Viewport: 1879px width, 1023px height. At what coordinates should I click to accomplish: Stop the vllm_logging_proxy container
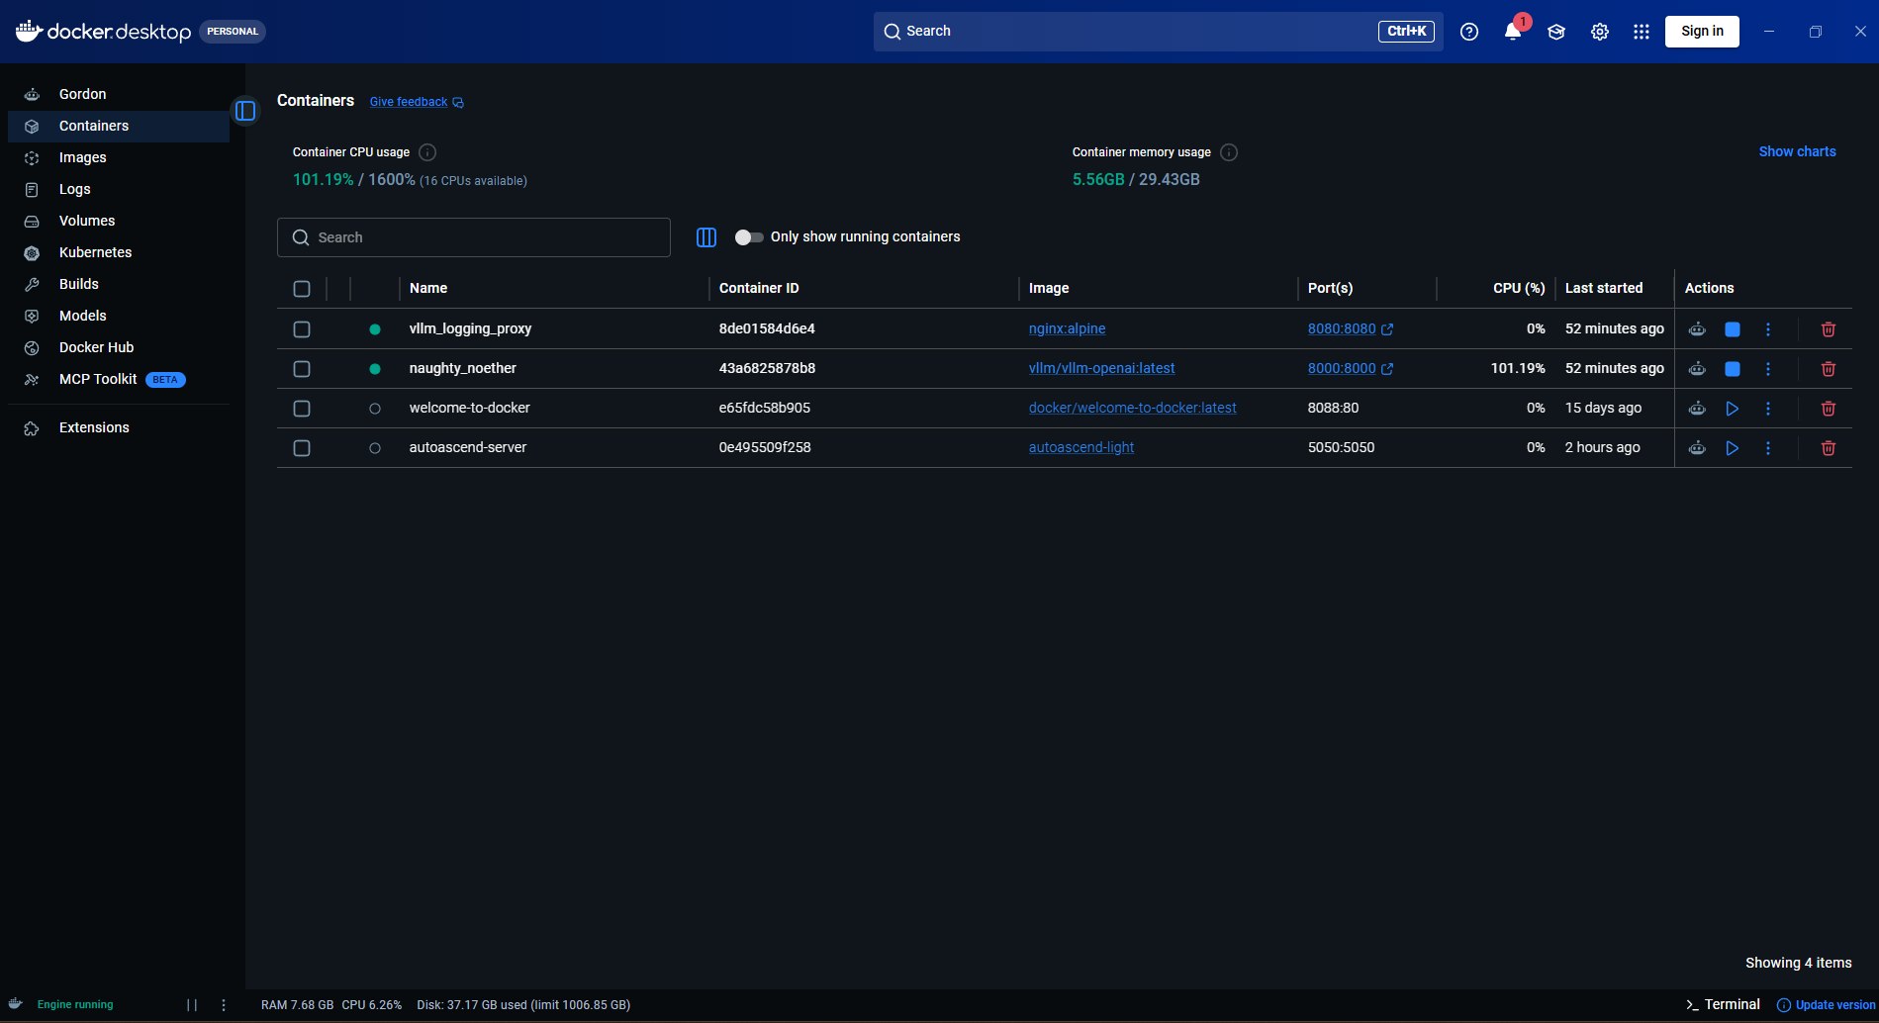(1733, 329)
